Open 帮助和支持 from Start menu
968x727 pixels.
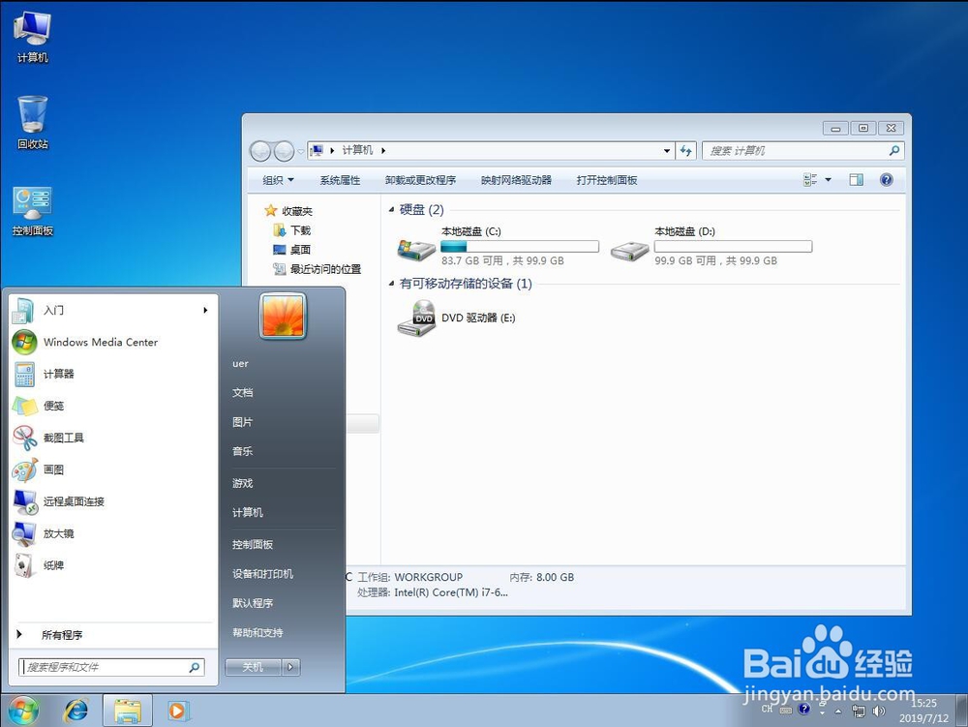tap(257, 632)
